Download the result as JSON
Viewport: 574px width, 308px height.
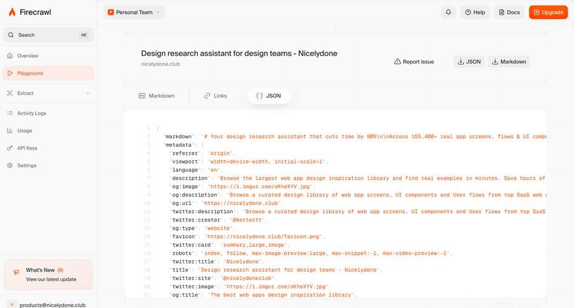(x=469, y=62)
